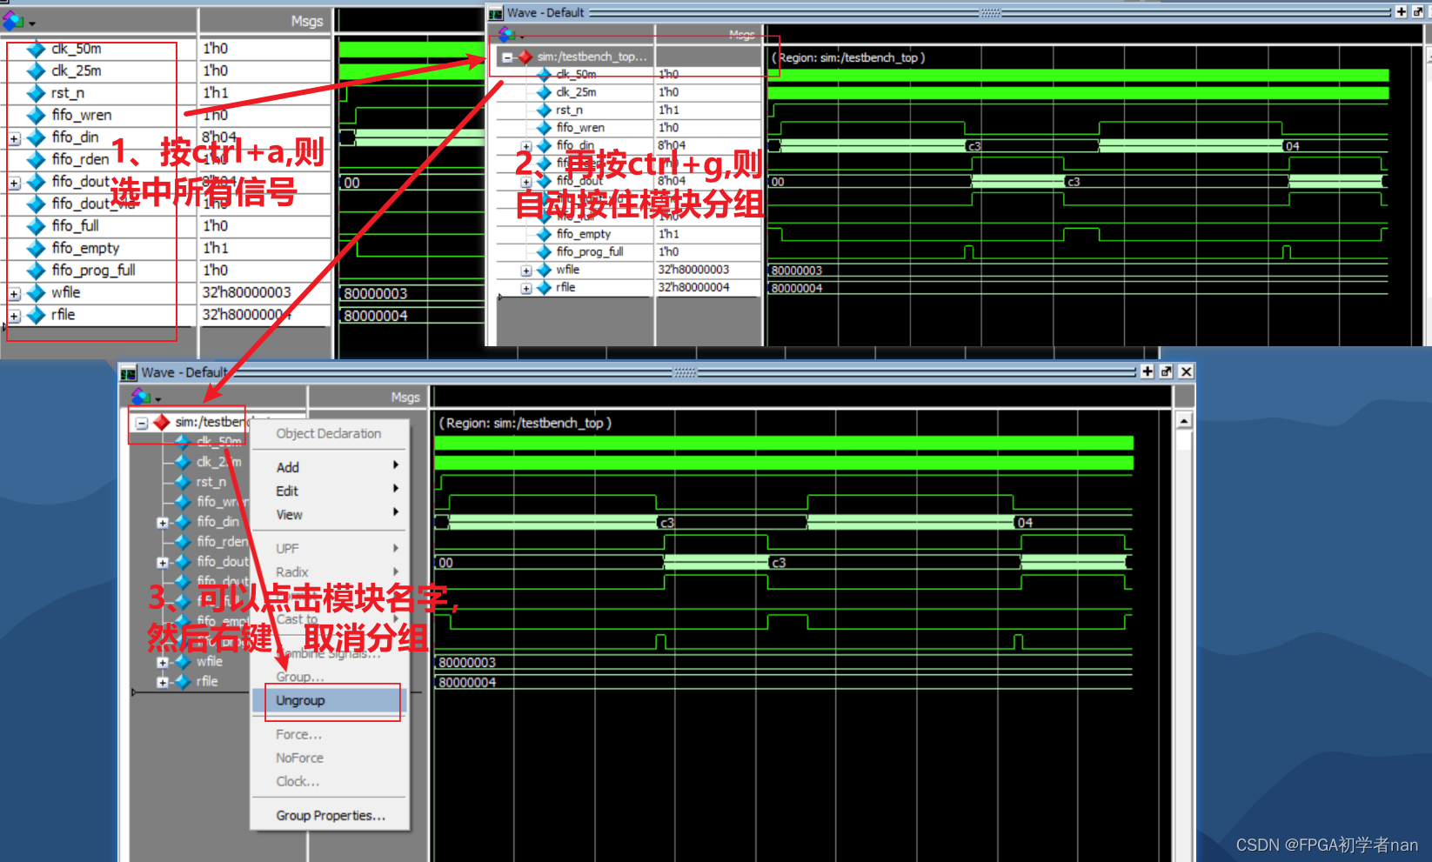1432x862 pixels.
Task: Click value 80000003 in bottom waveform area
Action: pyautogui.click(x=467, y=663)
